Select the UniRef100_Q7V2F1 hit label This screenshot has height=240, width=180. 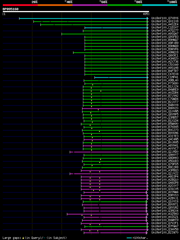coord(165,223)
